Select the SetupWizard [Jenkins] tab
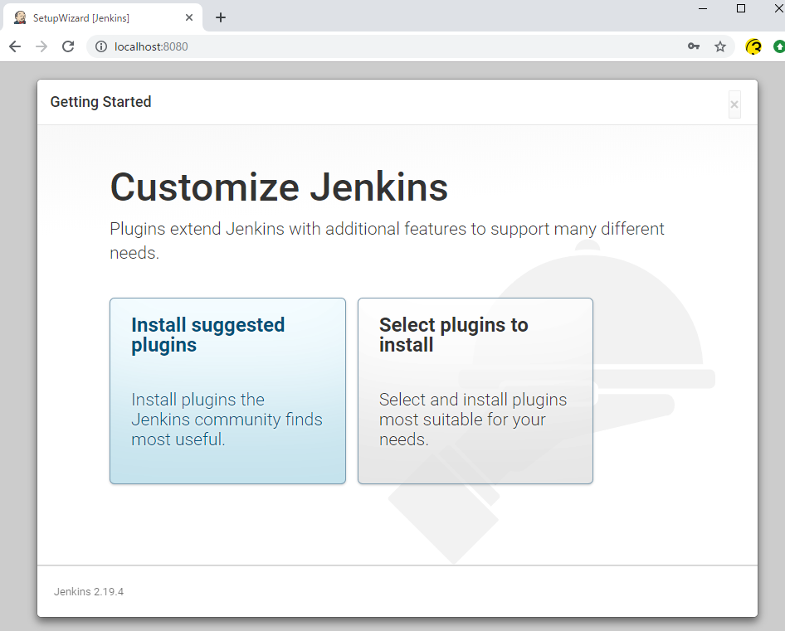785x631 pixels. click(91, 17)
